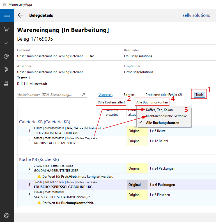This screenshot has height=222, width=216.
Task: Open the Alle Buchungskonten dropdown
Action: [x=152, y=102]
